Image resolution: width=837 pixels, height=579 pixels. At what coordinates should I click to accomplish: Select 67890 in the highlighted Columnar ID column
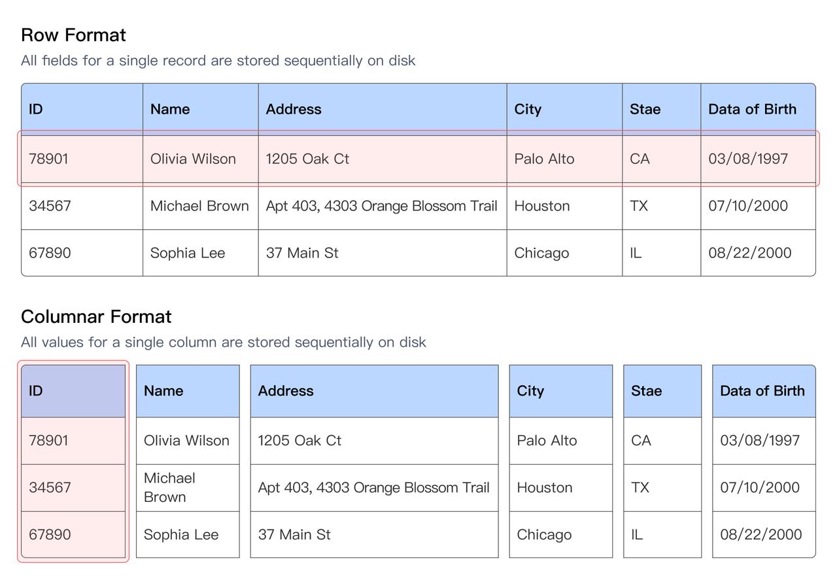point(50,535)
